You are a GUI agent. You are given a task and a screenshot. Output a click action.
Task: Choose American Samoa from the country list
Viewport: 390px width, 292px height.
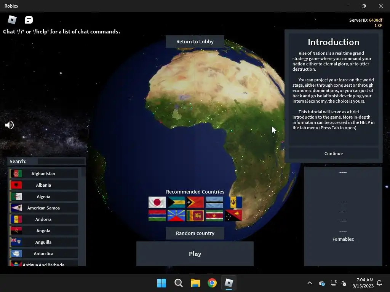click(44, 208)
